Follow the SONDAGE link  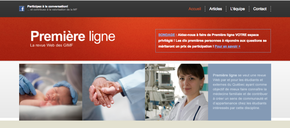coord(167,35)
